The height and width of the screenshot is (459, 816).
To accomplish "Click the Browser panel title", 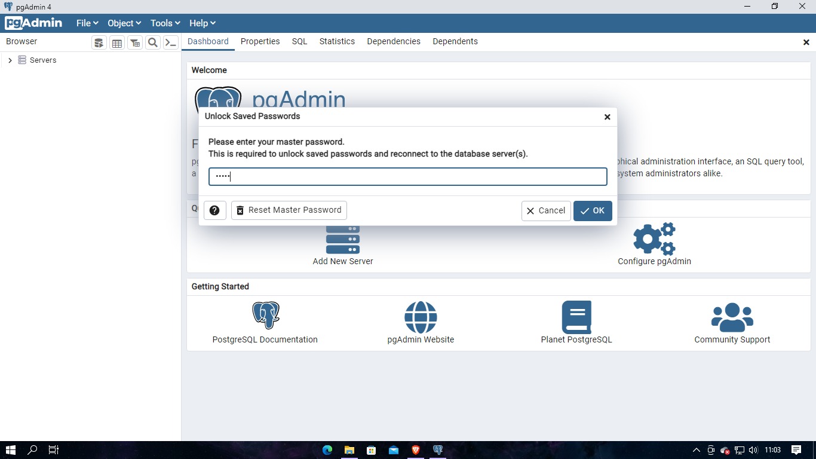I will 22,41.
